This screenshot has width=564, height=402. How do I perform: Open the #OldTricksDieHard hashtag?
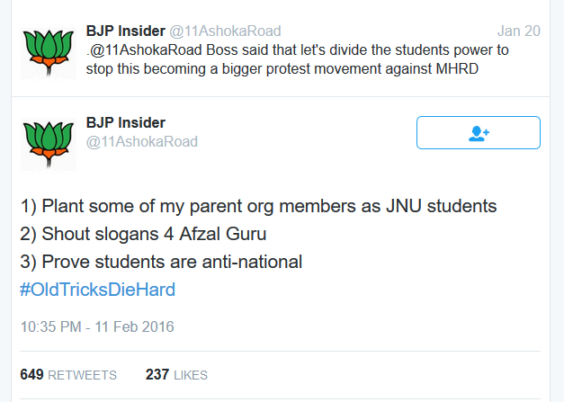tap(97, 290)
